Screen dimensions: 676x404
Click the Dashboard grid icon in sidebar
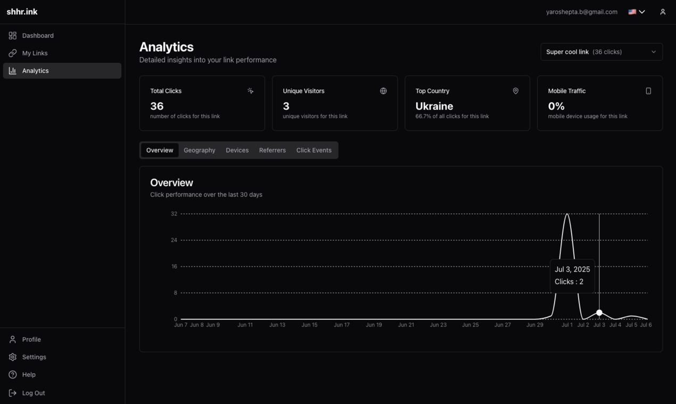coord(13,36)
